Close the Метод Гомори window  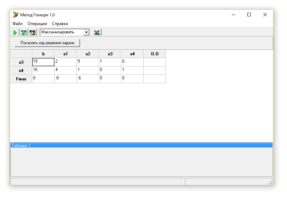click(265, 15)
